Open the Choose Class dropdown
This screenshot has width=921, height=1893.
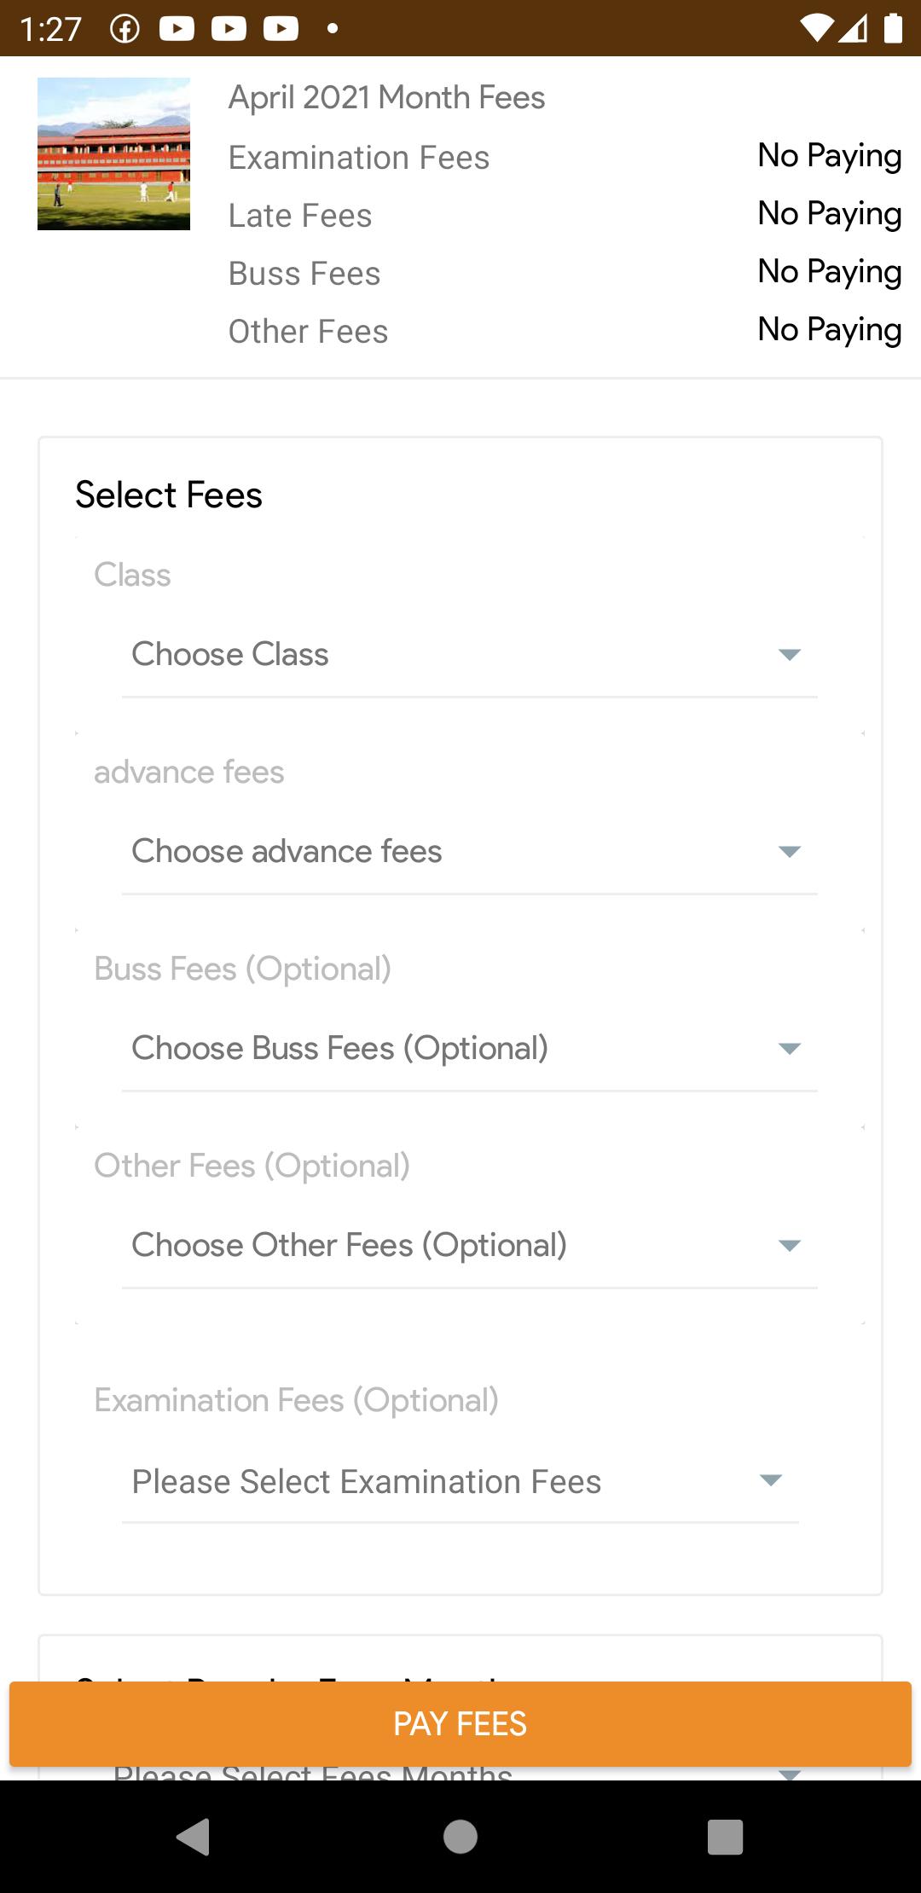click(x=470, y=655)
